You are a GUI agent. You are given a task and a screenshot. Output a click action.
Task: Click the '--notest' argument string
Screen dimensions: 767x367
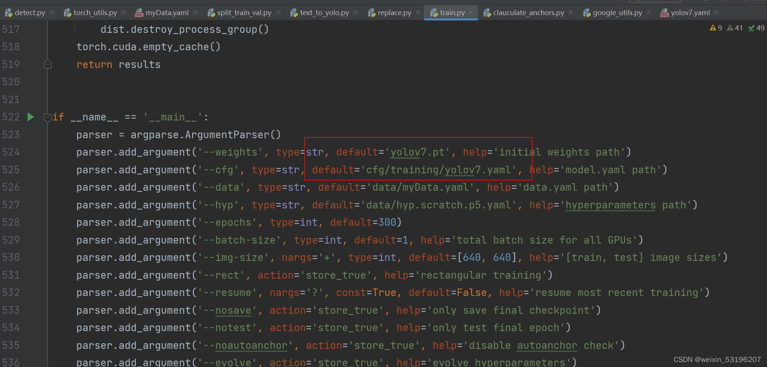[x=227, y=328]
